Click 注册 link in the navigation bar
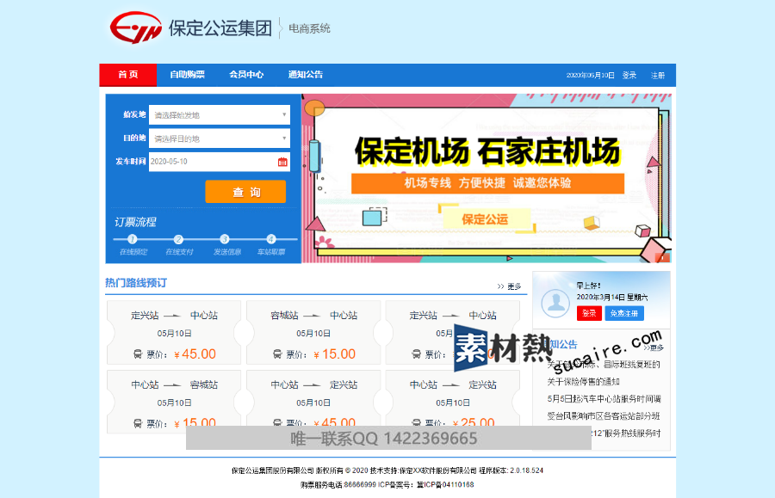 tap(658, 76)
